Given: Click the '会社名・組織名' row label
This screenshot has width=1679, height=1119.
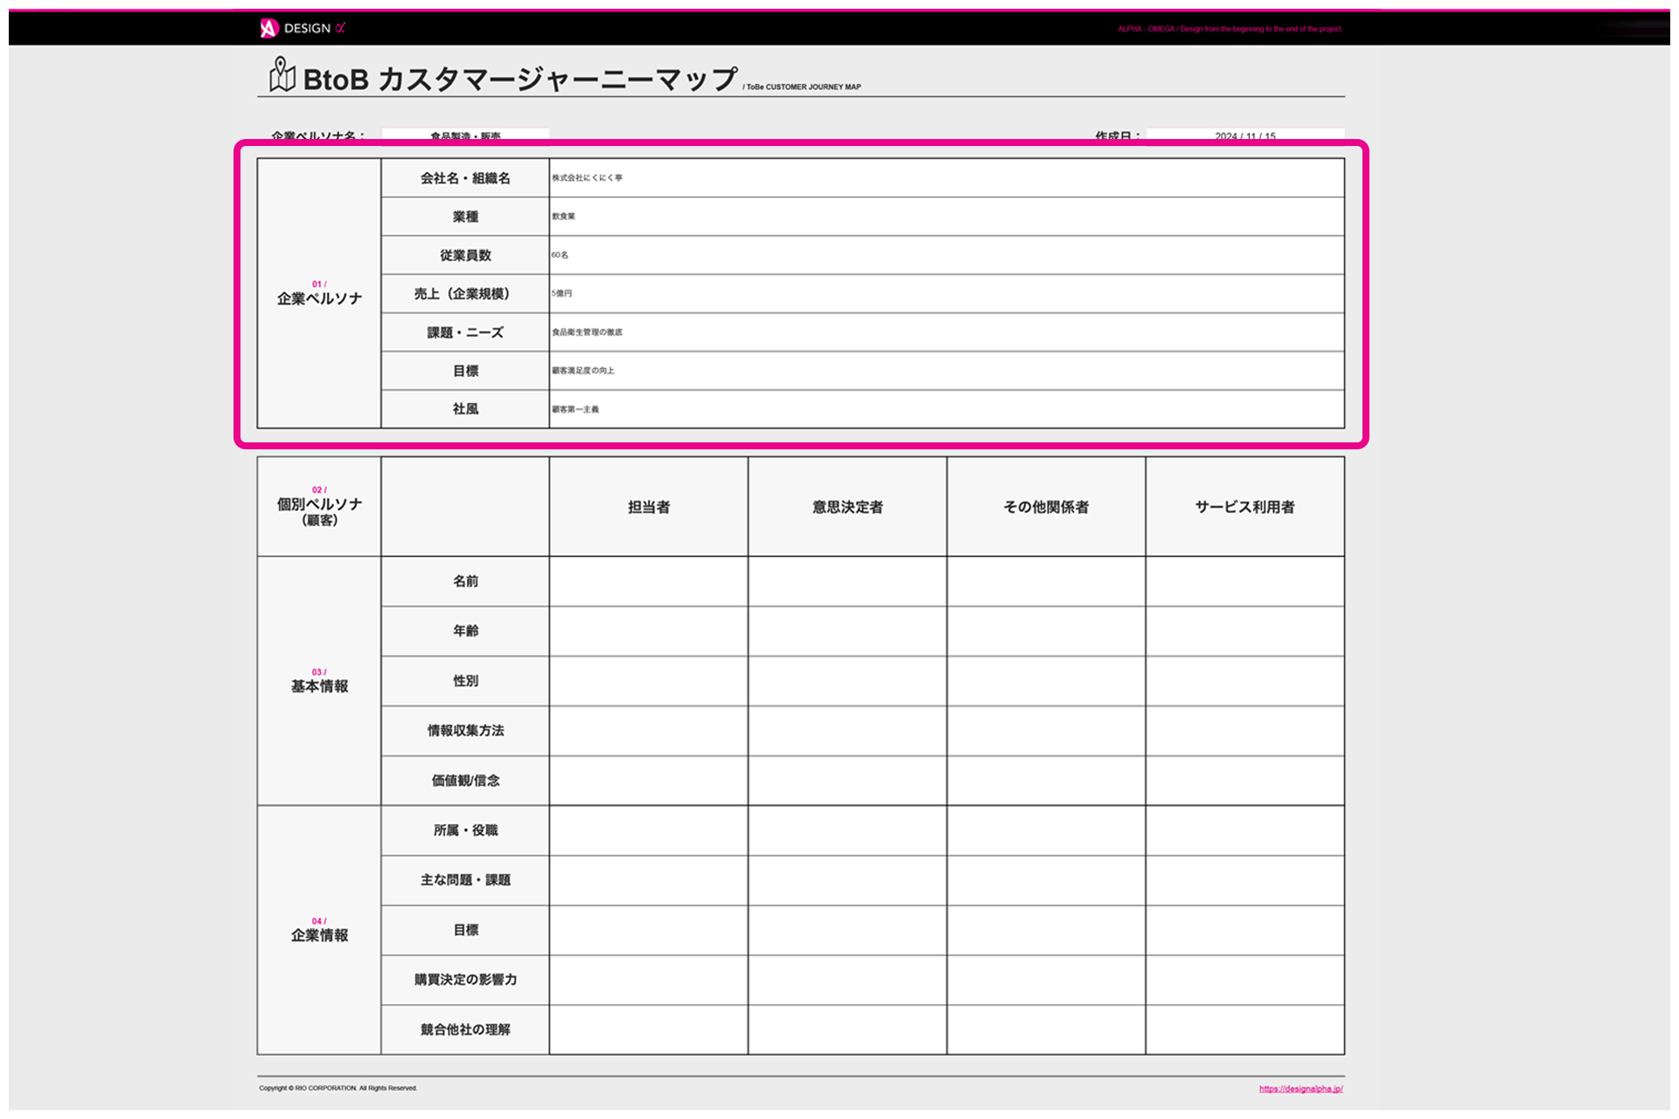Looking at the screenshot, I should coord(465,177).
